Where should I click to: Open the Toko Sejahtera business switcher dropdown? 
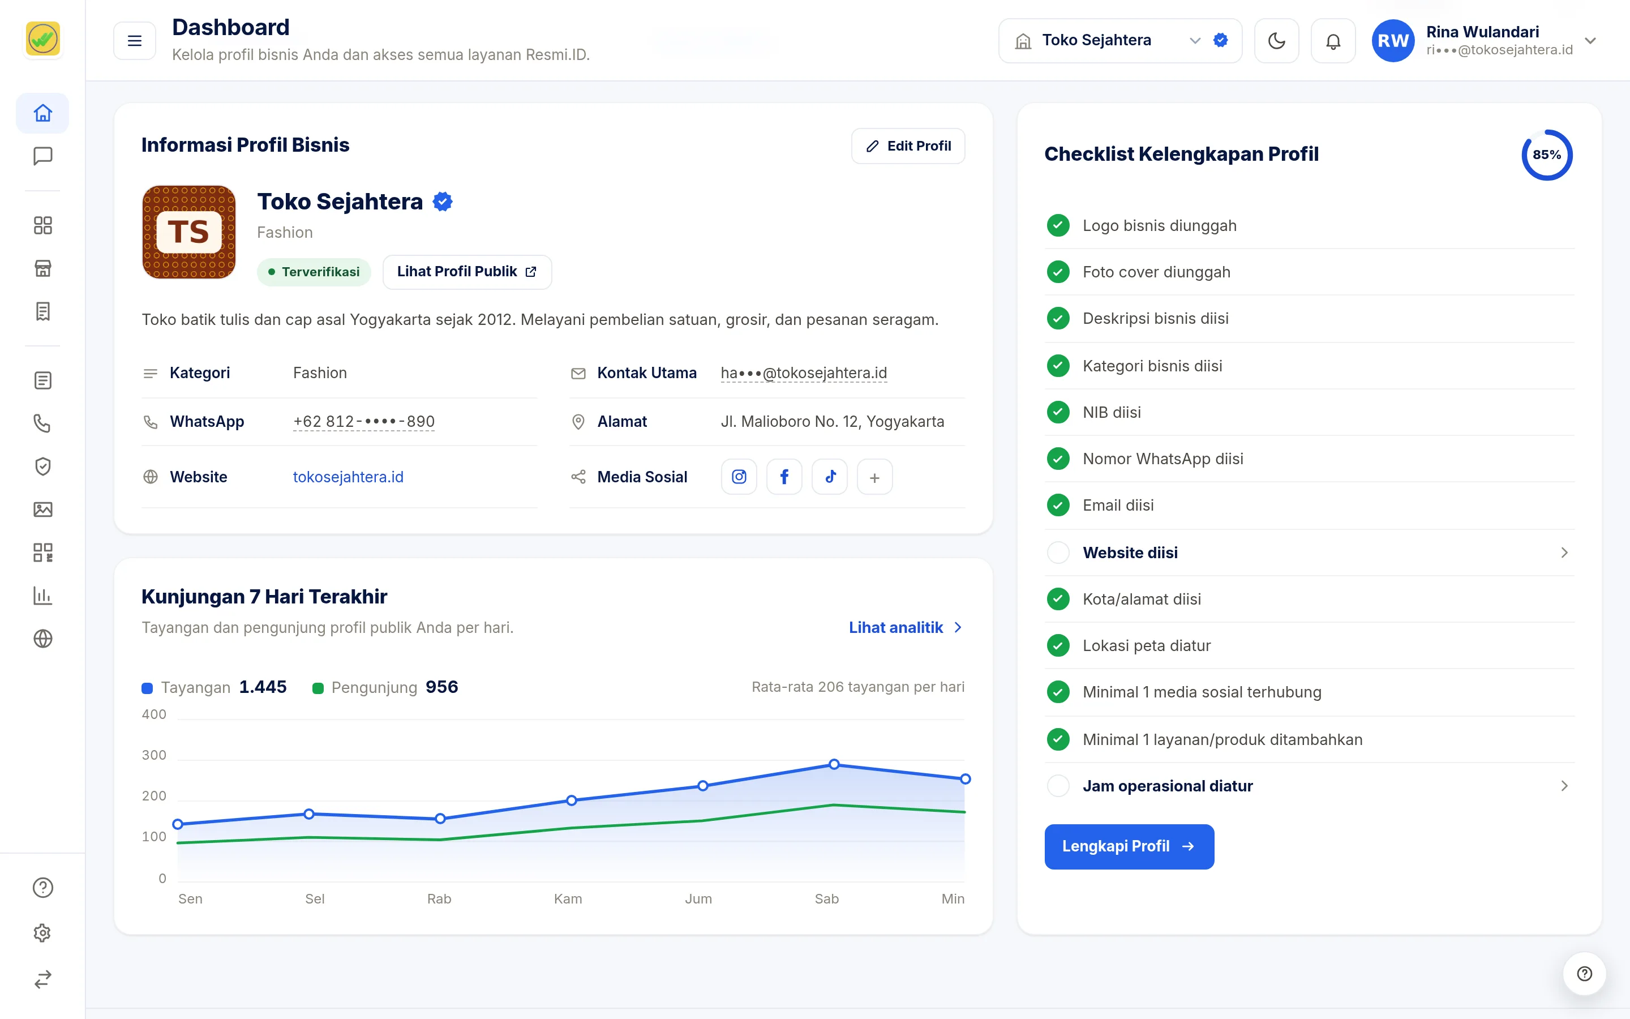tap(1120, 40)
